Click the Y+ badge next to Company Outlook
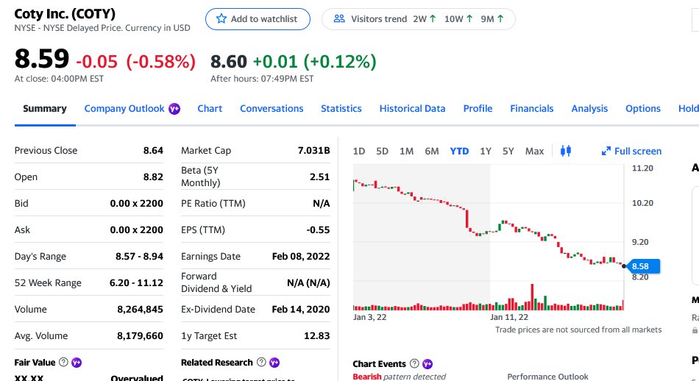This screenshot has width=699, height=381. click(174, 109)
